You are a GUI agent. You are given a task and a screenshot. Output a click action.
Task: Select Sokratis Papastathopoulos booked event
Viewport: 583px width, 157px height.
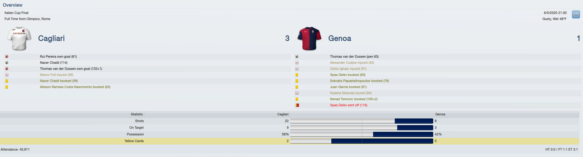click(x=359, y=81)
